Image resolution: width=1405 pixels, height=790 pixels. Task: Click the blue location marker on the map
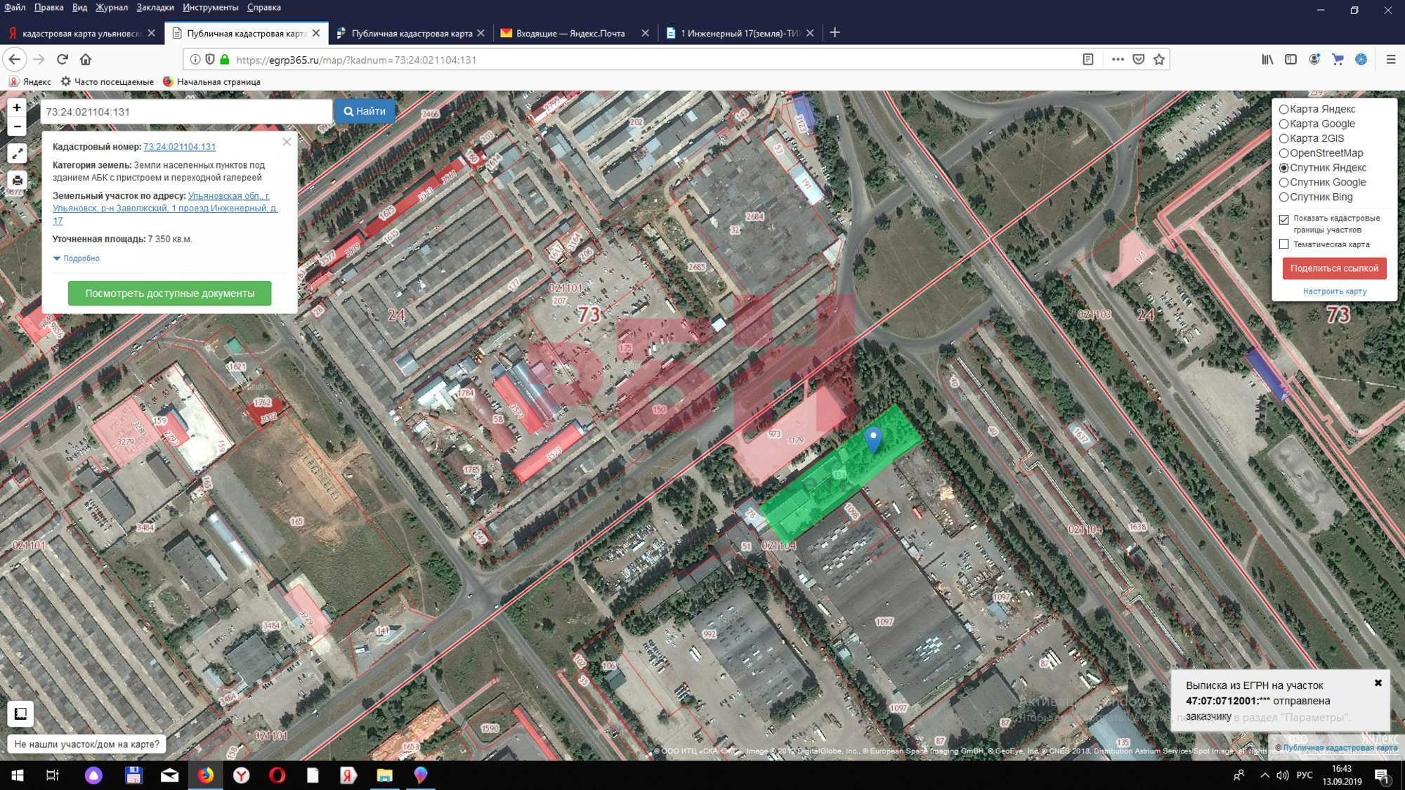[873, 440]
